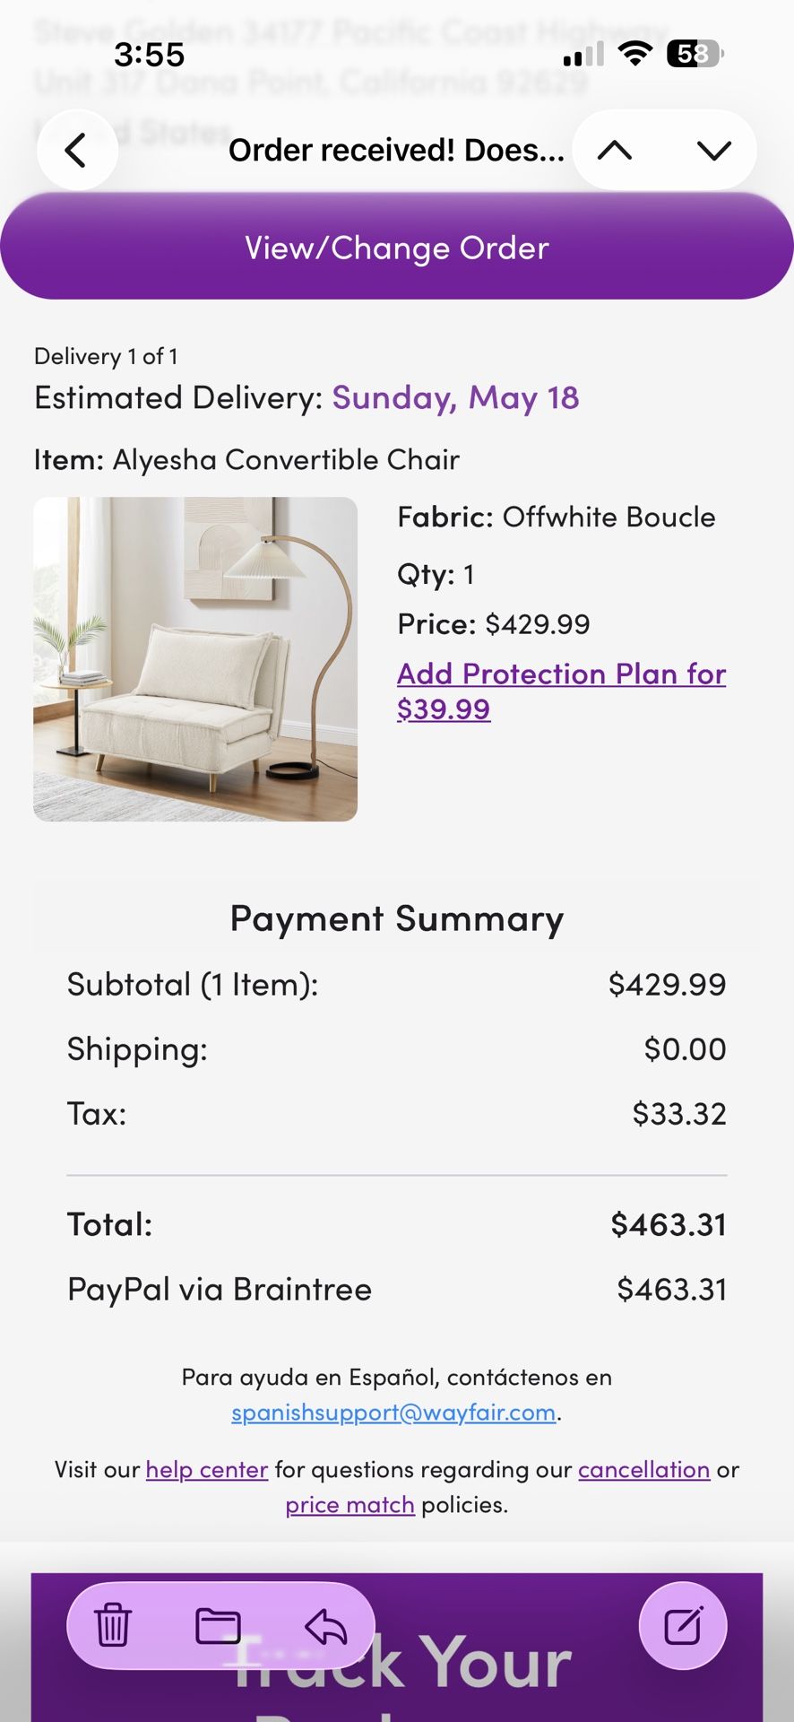Image resolution: width=794 pixels, height=1722 pixels.
Task: Follow the cancellation policy link
Action: coord(643,1470)
